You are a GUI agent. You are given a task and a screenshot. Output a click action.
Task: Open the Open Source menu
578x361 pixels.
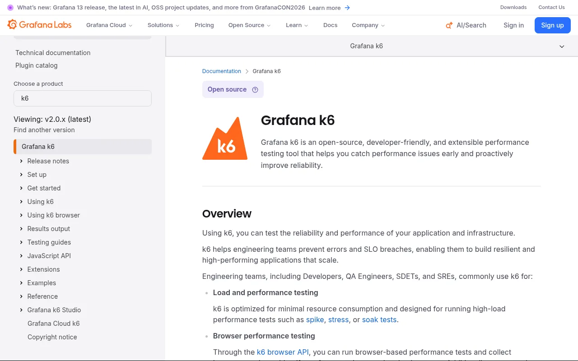249,25
